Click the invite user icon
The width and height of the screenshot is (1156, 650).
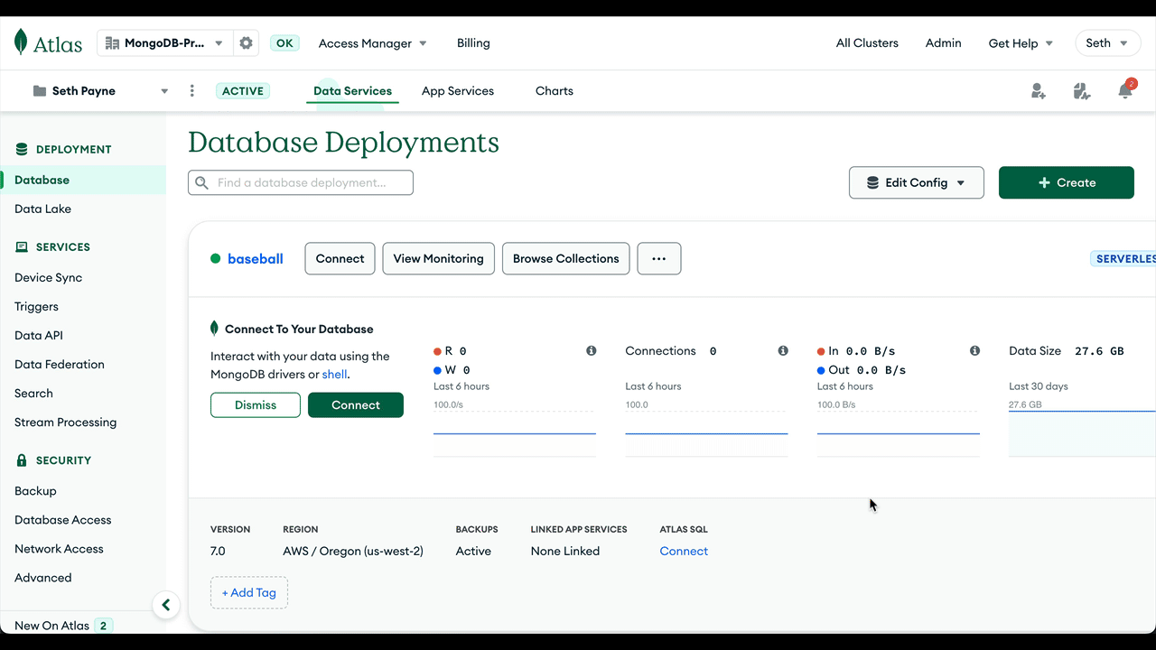(1039, 91)
